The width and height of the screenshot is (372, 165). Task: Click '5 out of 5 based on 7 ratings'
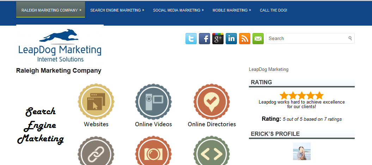click(312, 119)
